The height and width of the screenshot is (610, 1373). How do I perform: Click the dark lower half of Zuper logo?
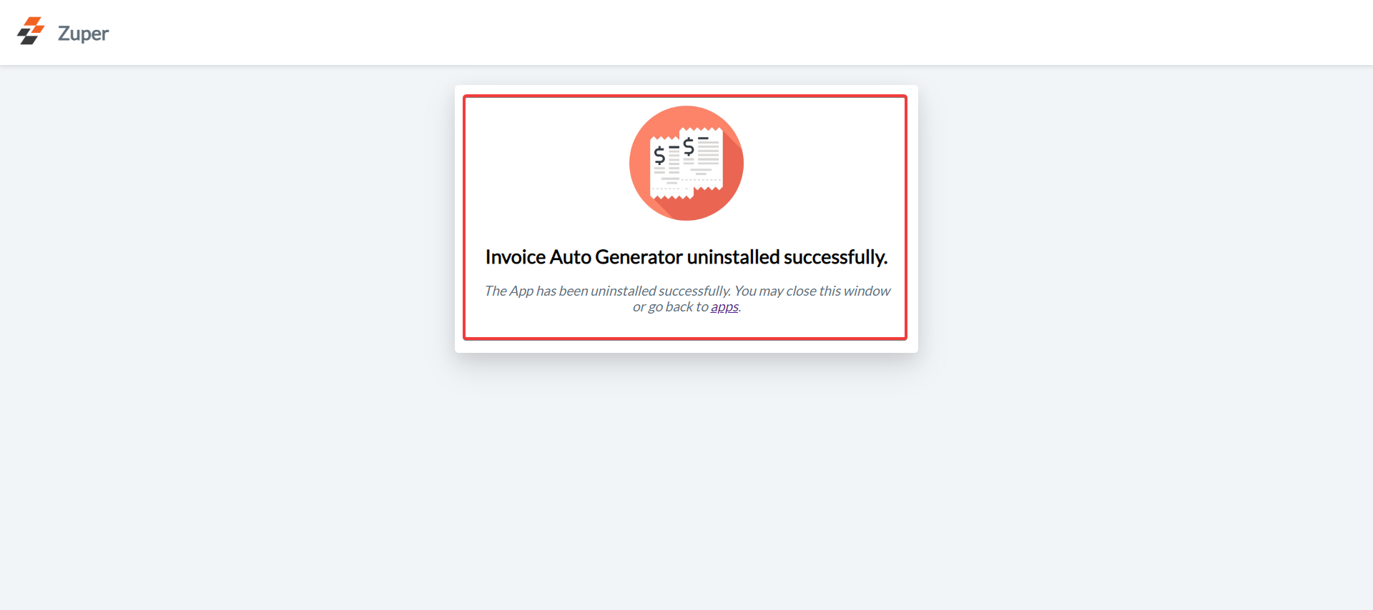tap(29, 38)
